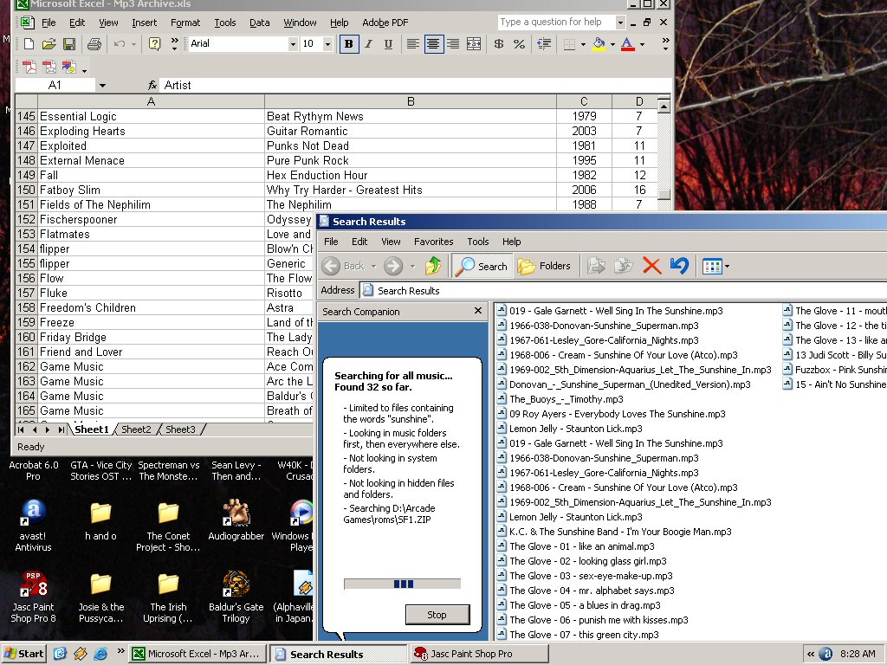887x665 pixels.
Task: Toggle Center alignment in Excel
Action: [433, 44]
